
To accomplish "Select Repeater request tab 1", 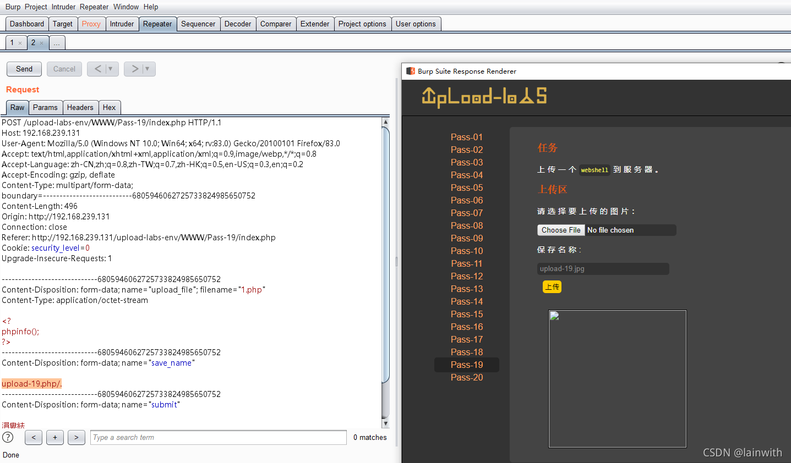I will [12, 42].
